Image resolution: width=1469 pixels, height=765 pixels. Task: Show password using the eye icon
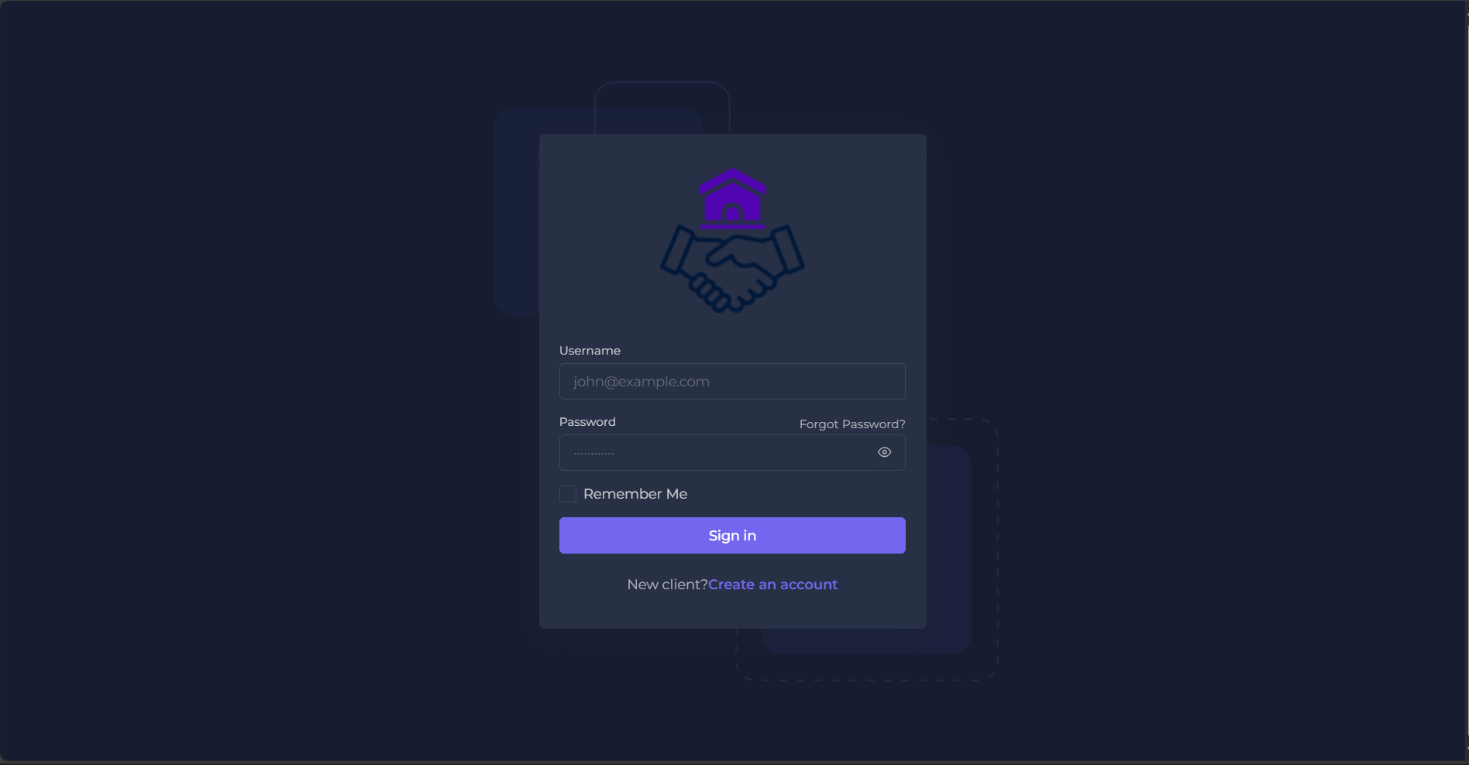884,452
